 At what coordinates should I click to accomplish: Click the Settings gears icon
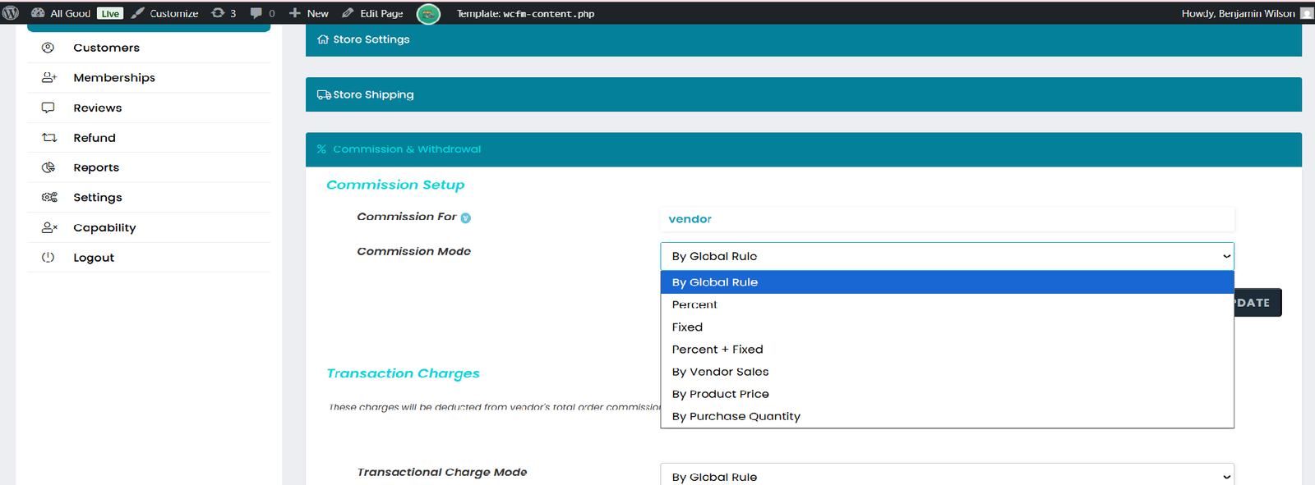49,197
